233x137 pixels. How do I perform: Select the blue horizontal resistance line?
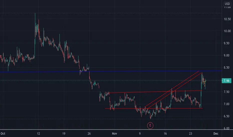(111, 71)
